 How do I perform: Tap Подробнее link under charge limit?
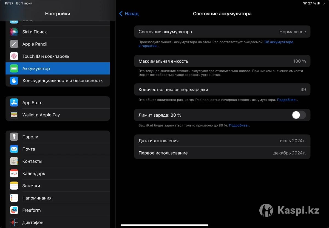239,125
